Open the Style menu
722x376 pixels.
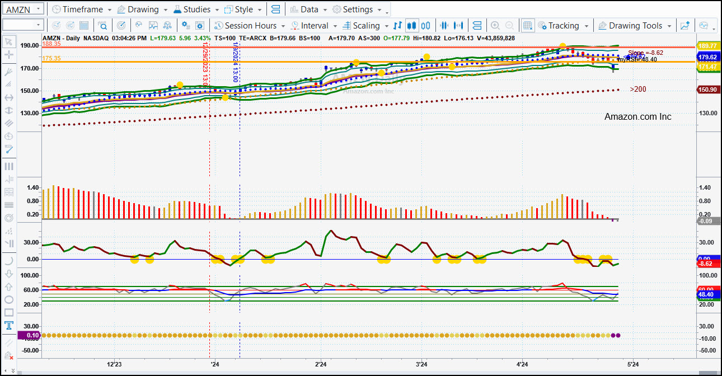point(244,10)
